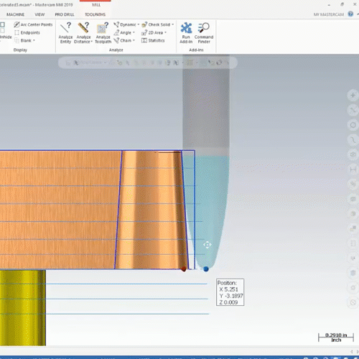Open the Analyze Distance tool

point(83,33)
